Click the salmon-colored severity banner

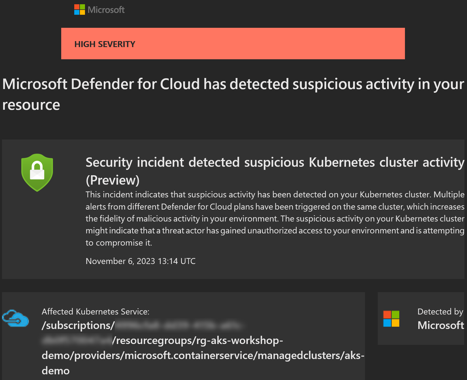233,43
